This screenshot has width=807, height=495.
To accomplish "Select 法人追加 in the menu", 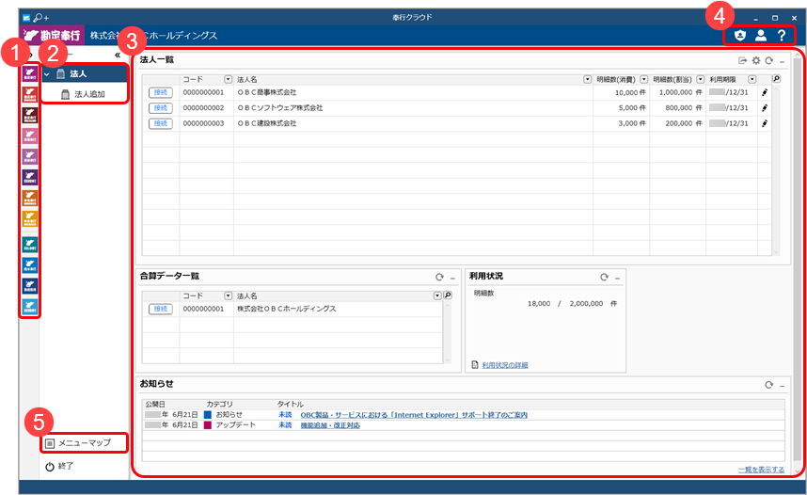I will pos(84,94).
